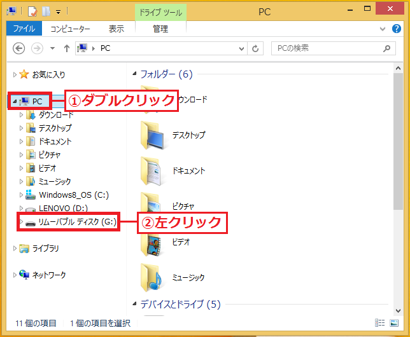Open the quick access toolbar customize arrow

(x=59, y=11)
